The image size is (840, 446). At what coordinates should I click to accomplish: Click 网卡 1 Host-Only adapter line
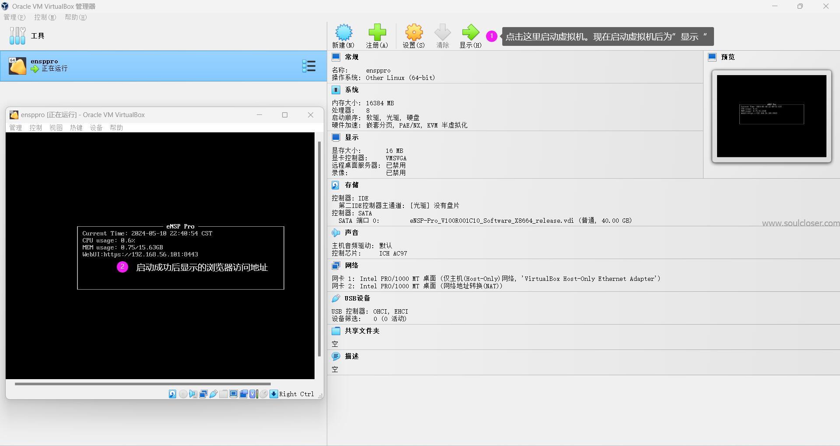[496, 279]
